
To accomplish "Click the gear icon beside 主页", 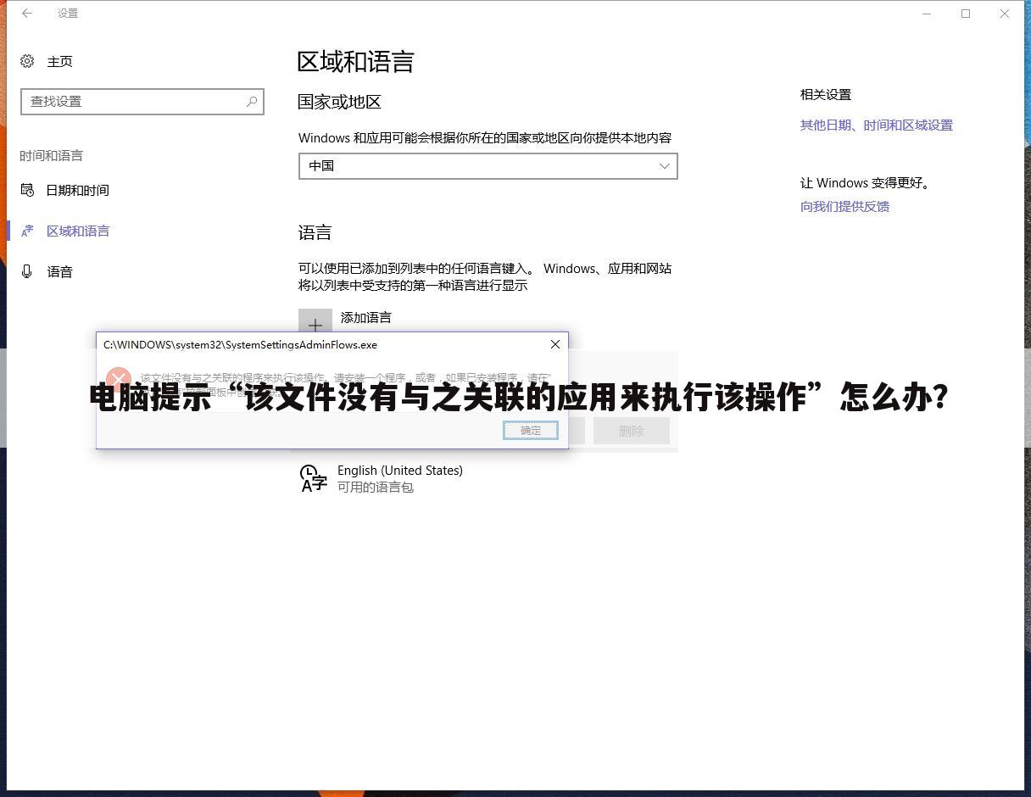I will (x=27, y=61).
